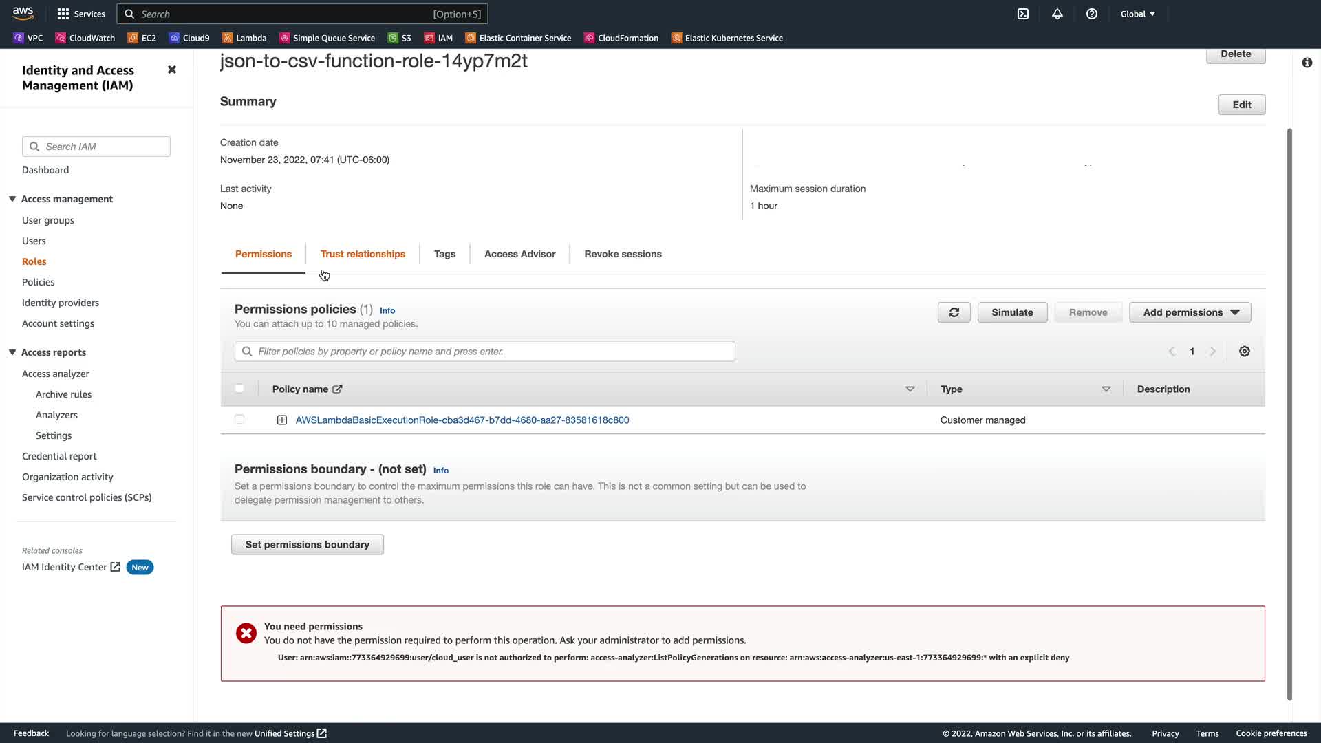Open the AWSLambdaBasicExecutionRole policy link

tap(462, 420)
